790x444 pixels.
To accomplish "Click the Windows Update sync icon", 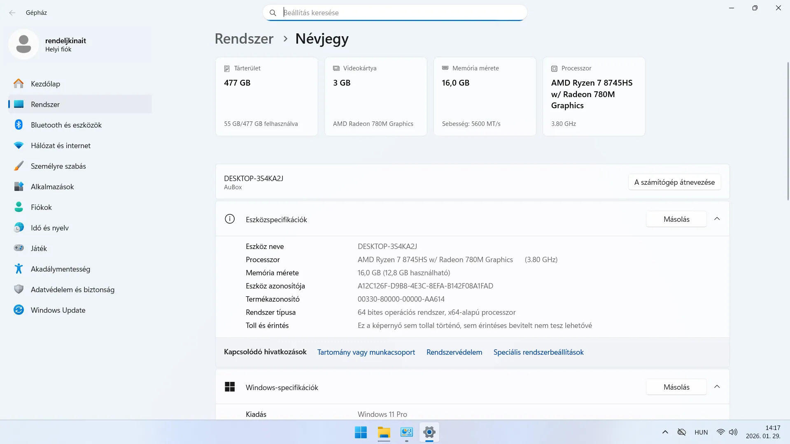I will [x=19, y=310].
